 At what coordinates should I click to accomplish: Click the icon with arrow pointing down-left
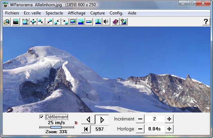(x=57, y=22)
